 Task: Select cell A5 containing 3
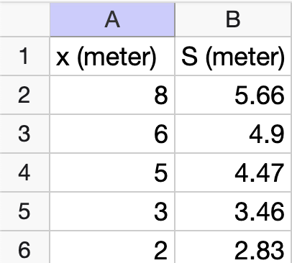pyautogui.click(x=112, y=211)
